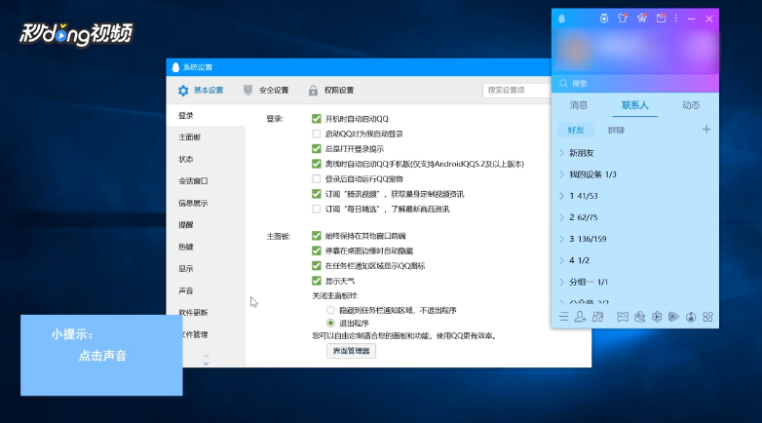Uncheck 显示天气 checkbox
The image size is (762, 423).
(317, 281)
